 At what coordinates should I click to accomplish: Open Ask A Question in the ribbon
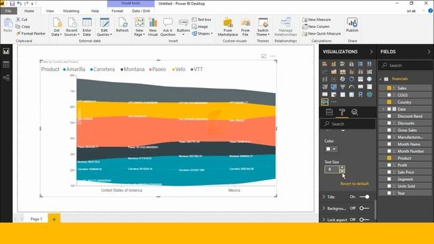point(167,27)
